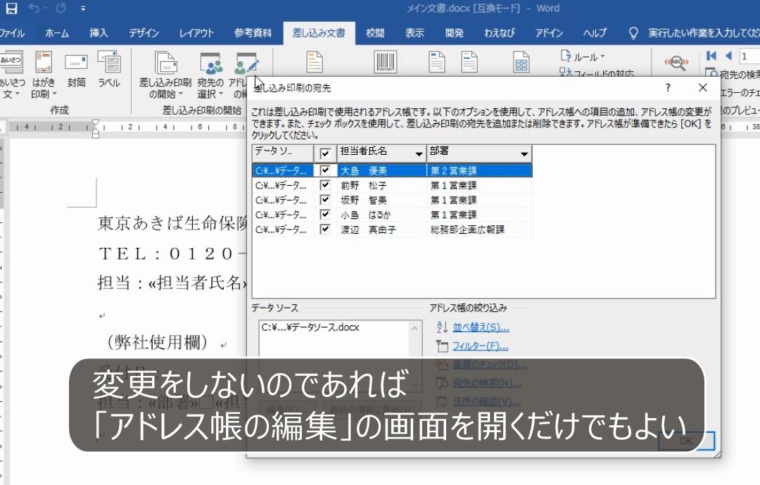
Task: Open the 部署 column filter dropdown
Action: click(x=524, y=153)
